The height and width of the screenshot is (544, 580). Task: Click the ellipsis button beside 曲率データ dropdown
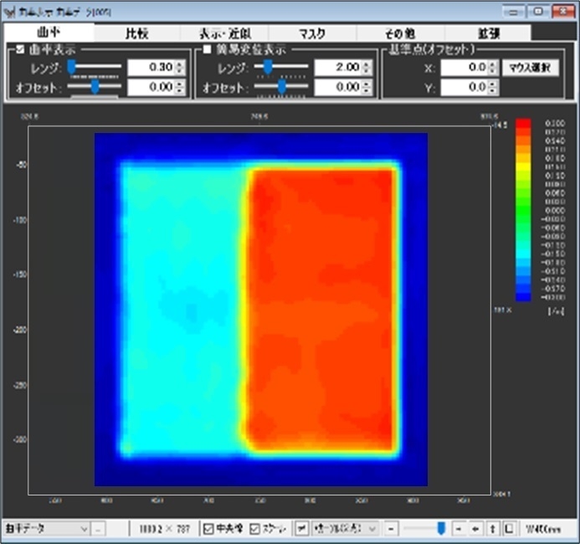98,529
